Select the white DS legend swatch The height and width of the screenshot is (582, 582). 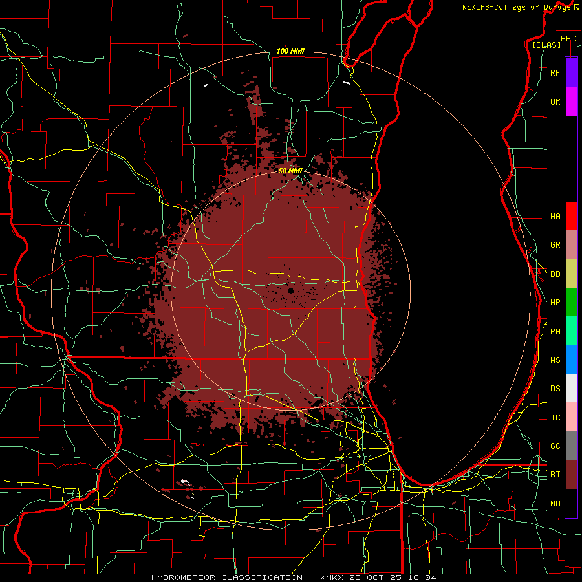pyautogui.click(x=571, y=388)
